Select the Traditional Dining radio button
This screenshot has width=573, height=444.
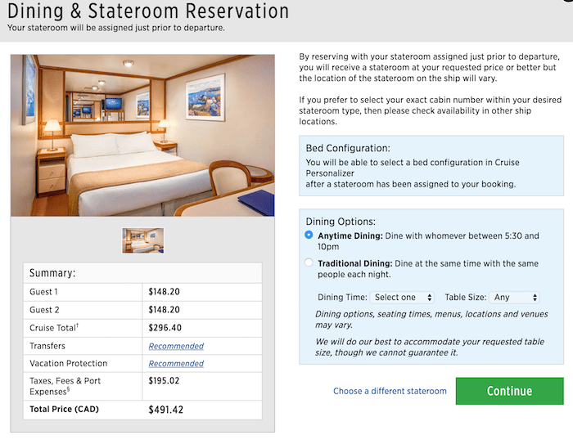pos(309,262)
